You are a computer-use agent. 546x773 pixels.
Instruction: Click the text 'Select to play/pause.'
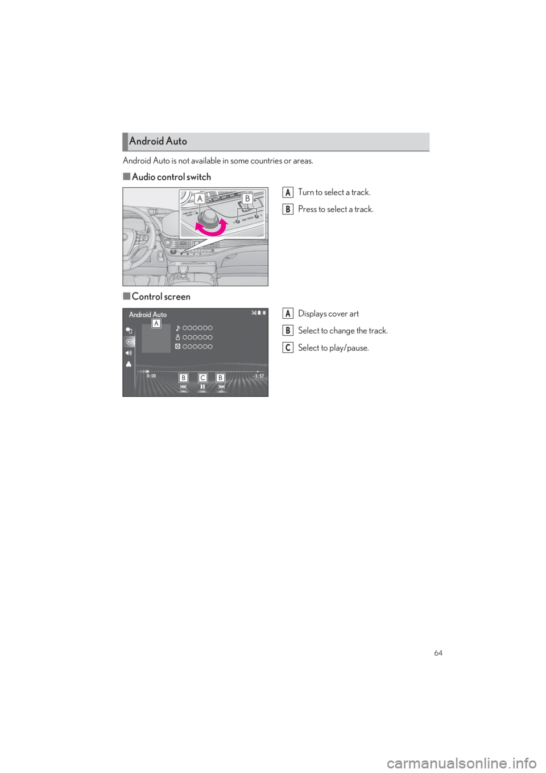click(333, 348)
